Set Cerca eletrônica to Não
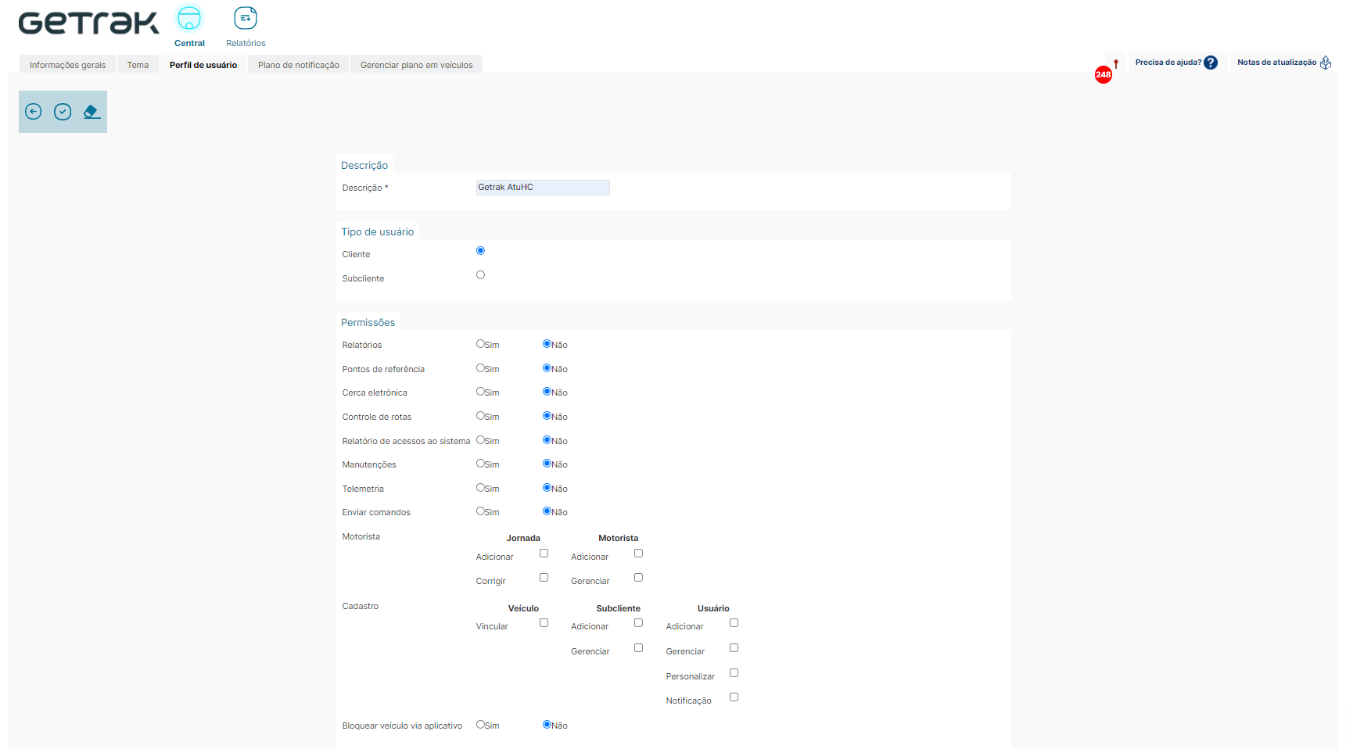Image resolution: width=1346 pixels, height=749 pixels. click(547, 392)
